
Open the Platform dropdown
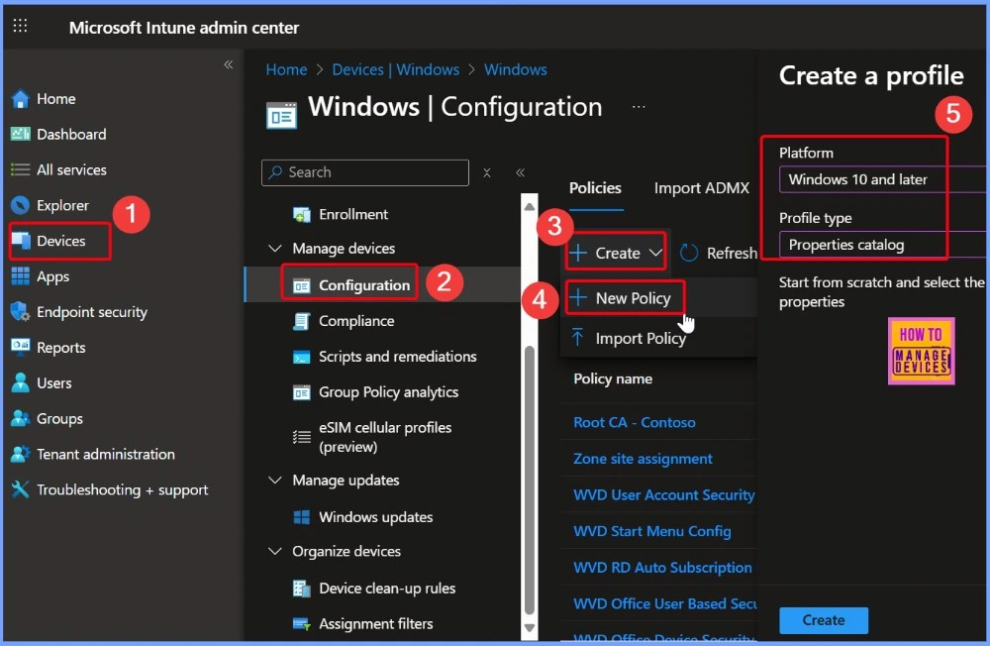[x=881, y=179]
